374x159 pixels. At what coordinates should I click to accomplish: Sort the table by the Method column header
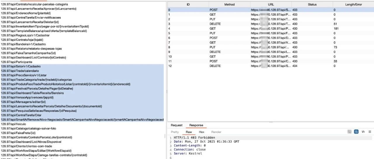pos(229,4)
